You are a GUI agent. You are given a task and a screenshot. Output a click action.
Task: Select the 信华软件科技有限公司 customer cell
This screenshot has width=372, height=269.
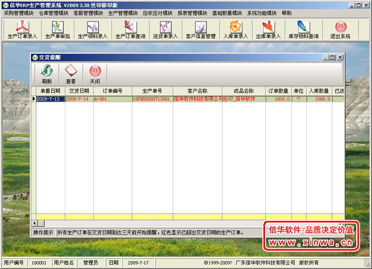pyautogui.click(x=198, y=99)
